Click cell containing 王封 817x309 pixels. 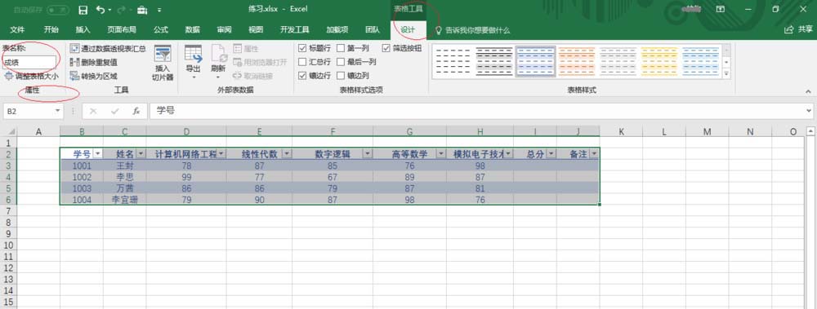click(x=124, y=166)
